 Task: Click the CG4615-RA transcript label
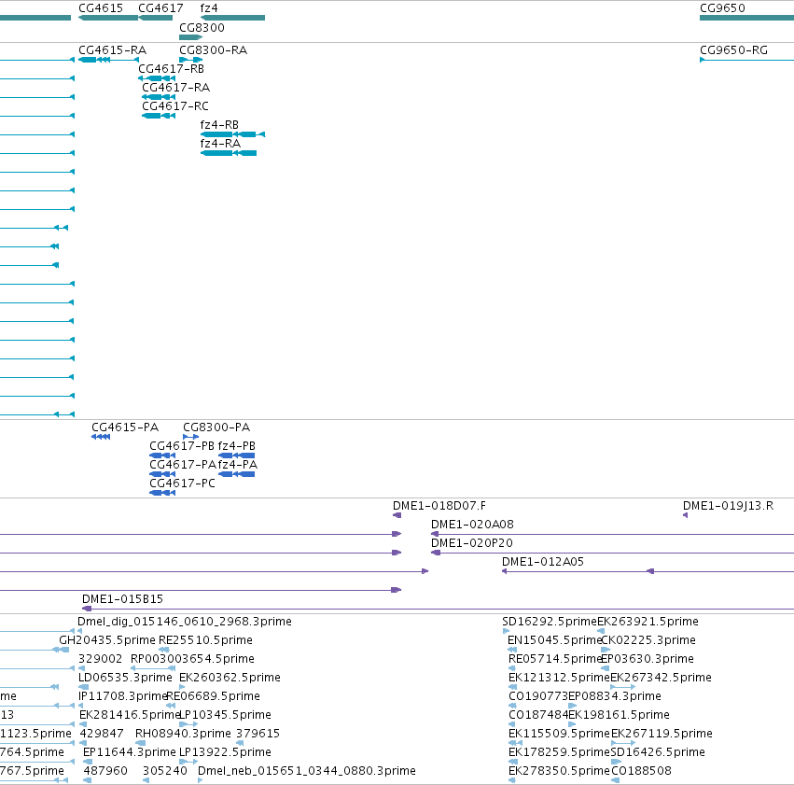112,50
